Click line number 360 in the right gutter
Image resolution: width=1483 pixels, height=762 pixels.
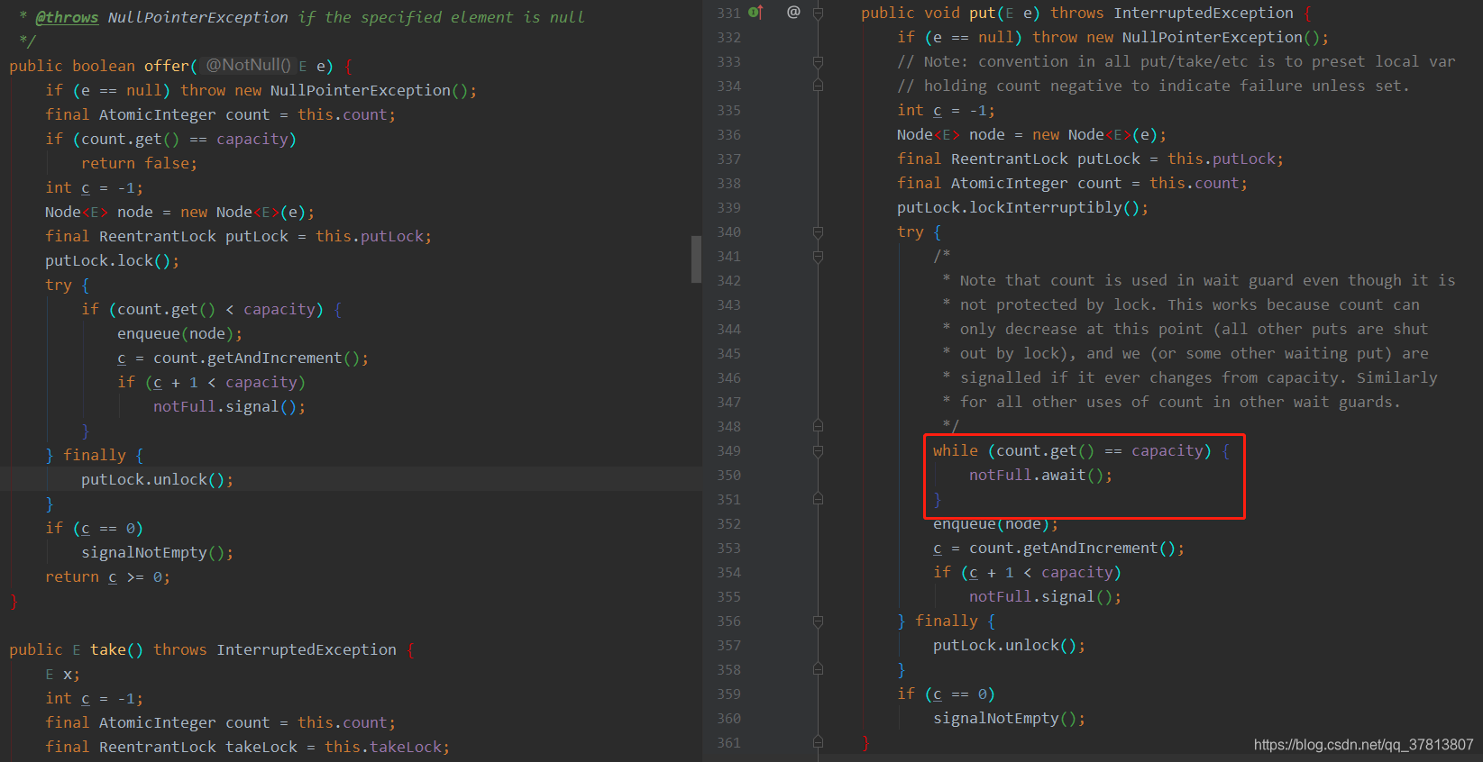[x=728, y=718]
